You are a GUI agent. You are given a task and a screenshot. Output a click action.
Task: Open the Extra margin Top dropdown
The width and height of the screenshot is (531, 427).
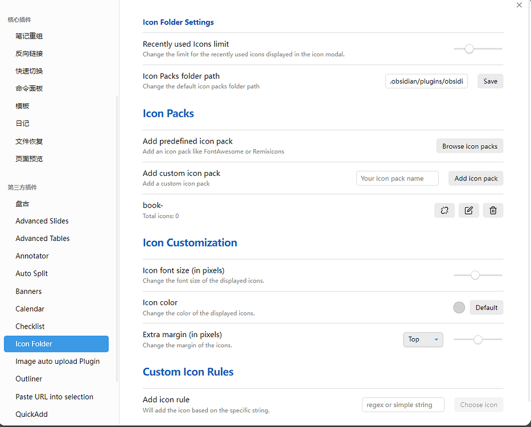423,339
